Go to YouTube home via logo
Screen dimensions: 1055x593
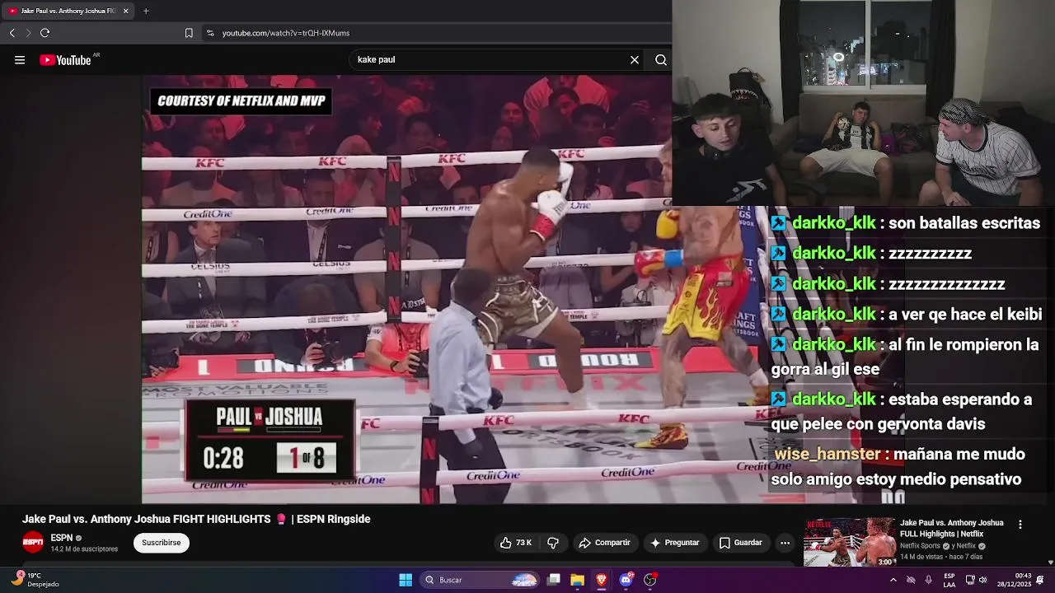tap(66, 60)
